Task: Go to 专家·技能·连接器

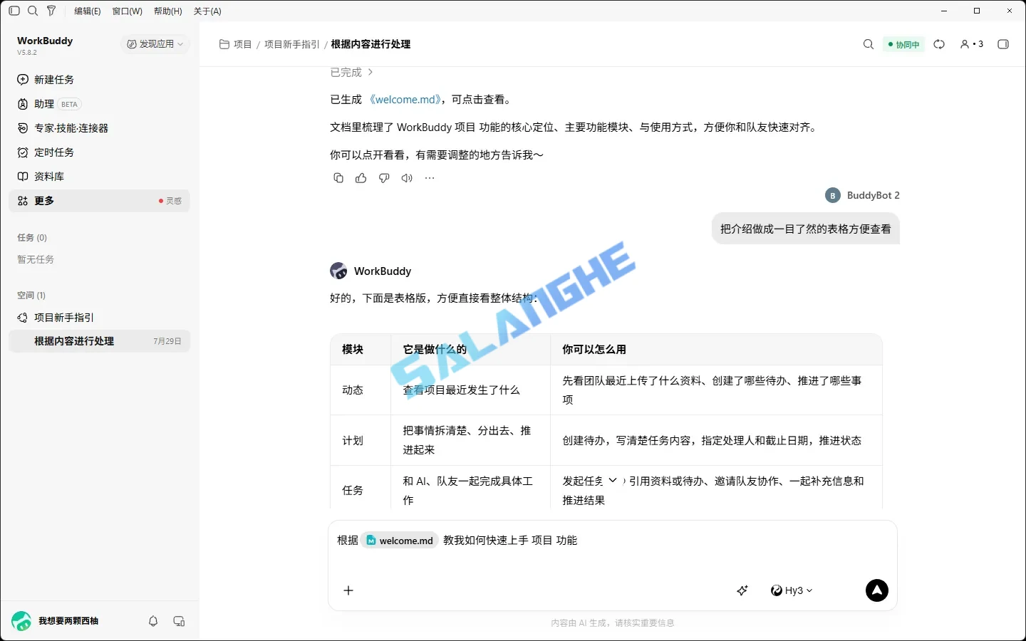Action: (99, 128)
